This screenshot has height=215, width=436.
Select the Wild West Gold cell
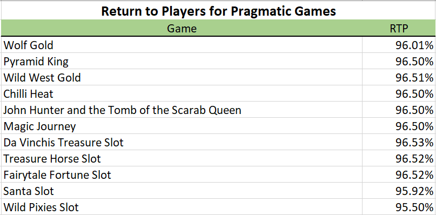pyautogui.click(x=182, y=77)
